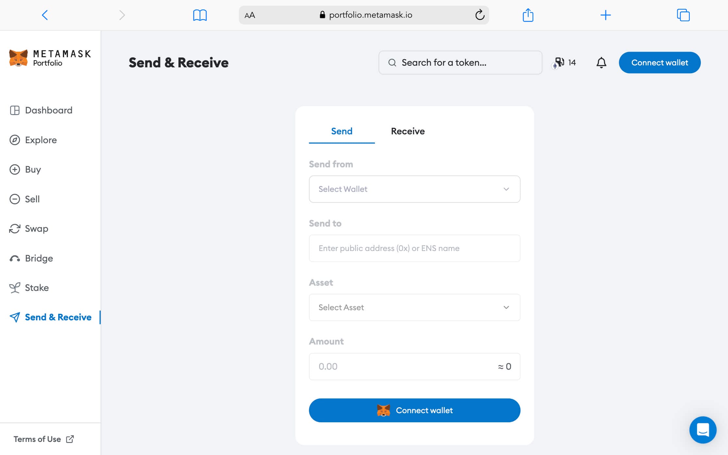Switch to the Receive tab

(408, 131)
